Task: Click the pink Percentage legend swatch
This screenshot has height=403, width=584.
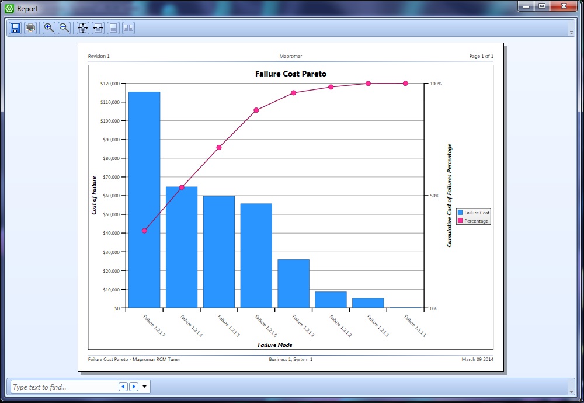Action: (x=461, y=221)
